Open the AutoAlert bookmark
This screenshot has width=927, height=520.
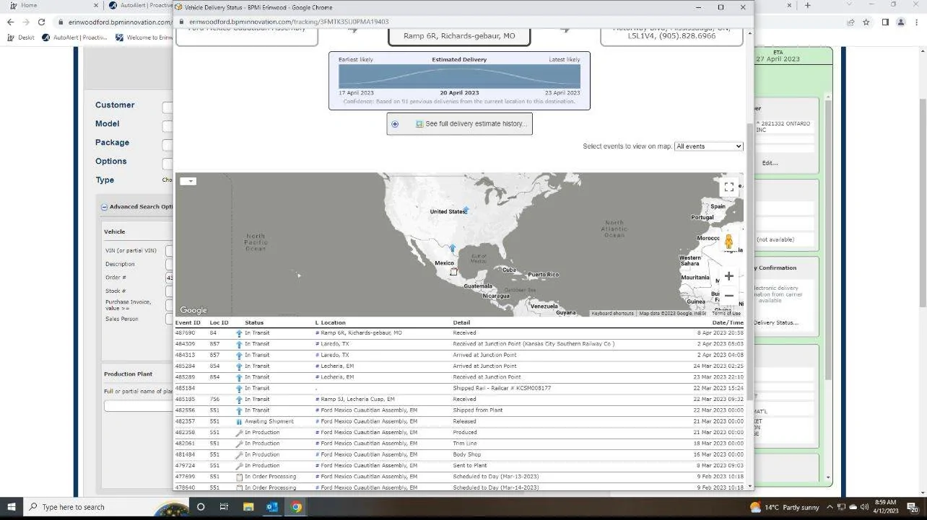click(x=76, y=38)
